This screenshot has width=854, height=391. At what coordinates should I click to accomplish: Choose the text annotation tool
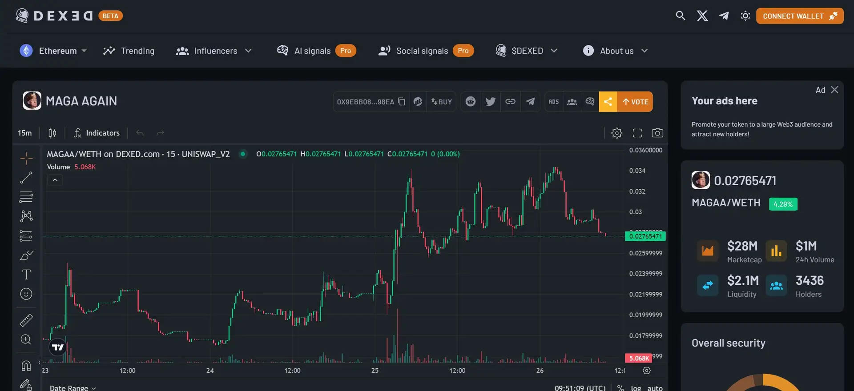26,275
